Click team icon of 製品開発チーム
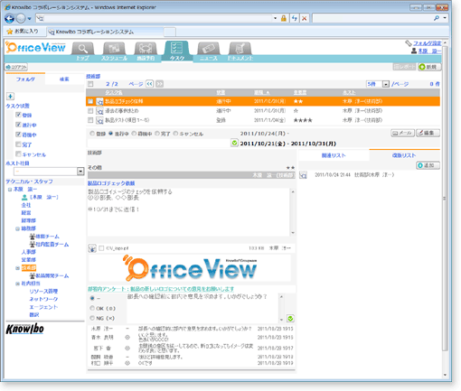Image resolution: width=461 pixels, height=391 pixels. tap(33, 275)
